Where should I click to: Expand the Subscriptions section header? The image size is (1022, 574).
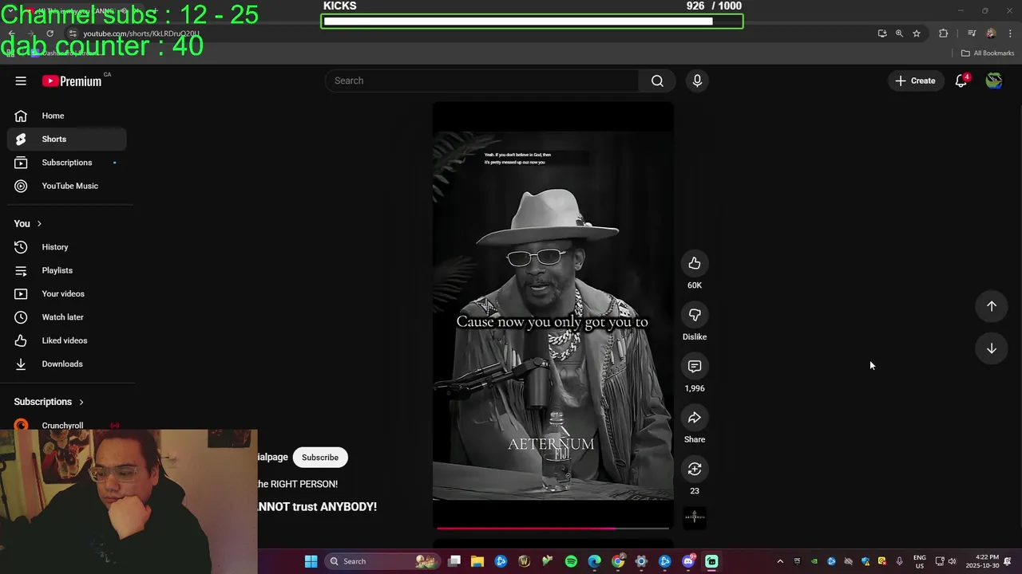(49, 402)
